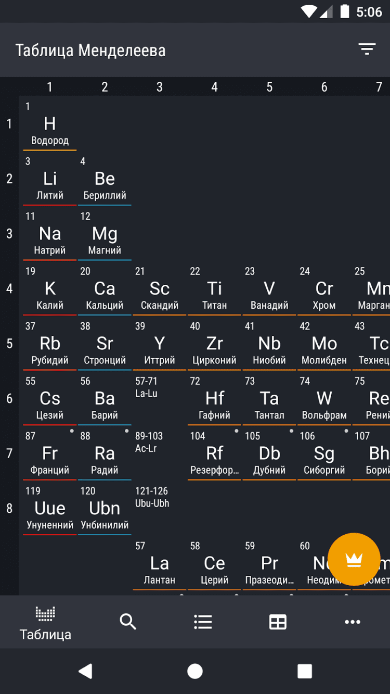Screen dimensions: 390x694
Task: Select the Таблица bottom tab
Action: 45,623
